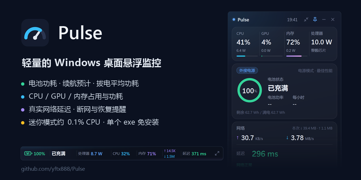Click the Pulse gauge app logo
The width and height of the screenshot is (361, 180).
[x=35, y=33]
